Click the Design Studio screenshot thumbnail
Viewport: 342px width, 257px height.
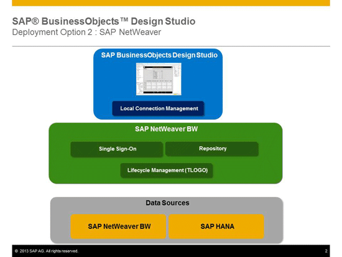[159, 79]
